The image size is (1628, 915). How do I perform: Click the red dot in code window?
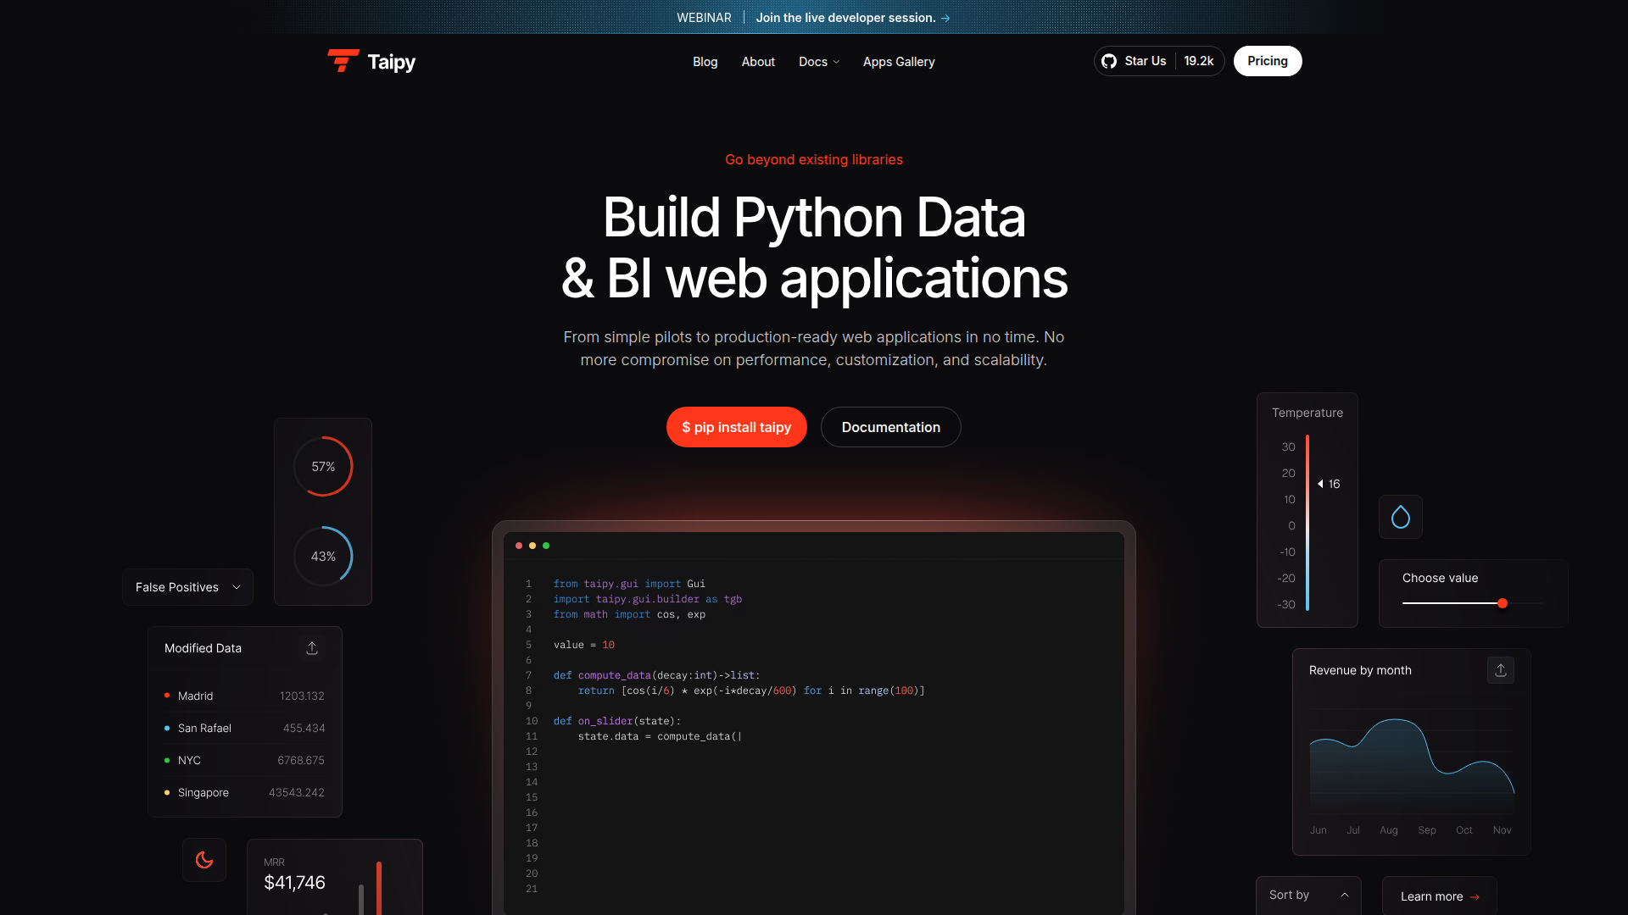[519, 546]
